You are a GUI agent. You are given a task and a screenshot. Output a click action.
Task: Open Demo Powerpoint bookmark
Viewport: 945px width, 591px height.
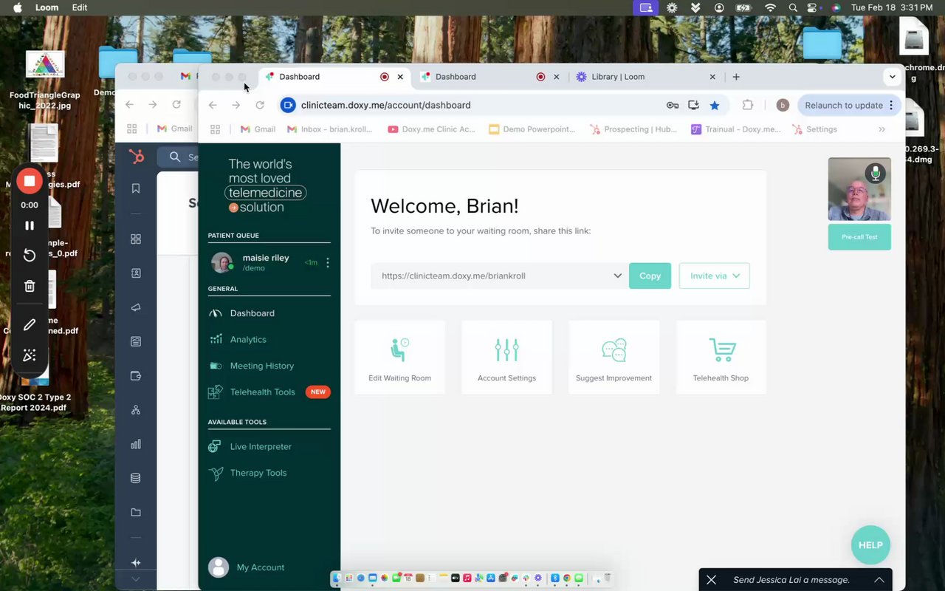pyautogui.click(x=532, y=129)
